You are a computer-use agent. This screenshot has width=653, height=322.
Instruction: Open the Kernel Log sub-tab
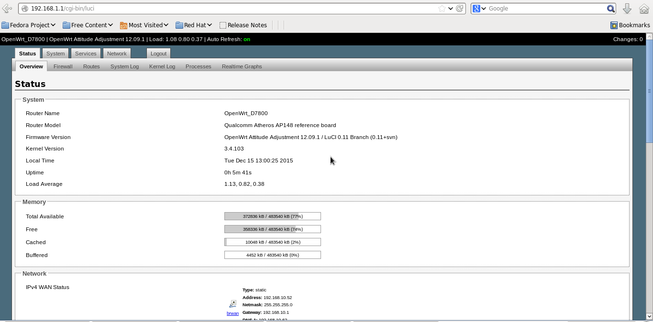(x=162, y=66)
